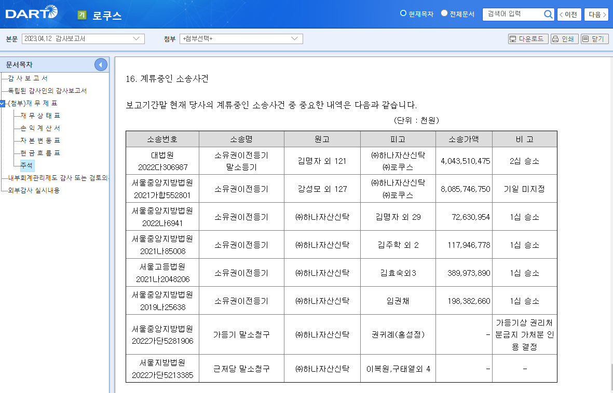Click the 소송명 column header

coord(241,139)
